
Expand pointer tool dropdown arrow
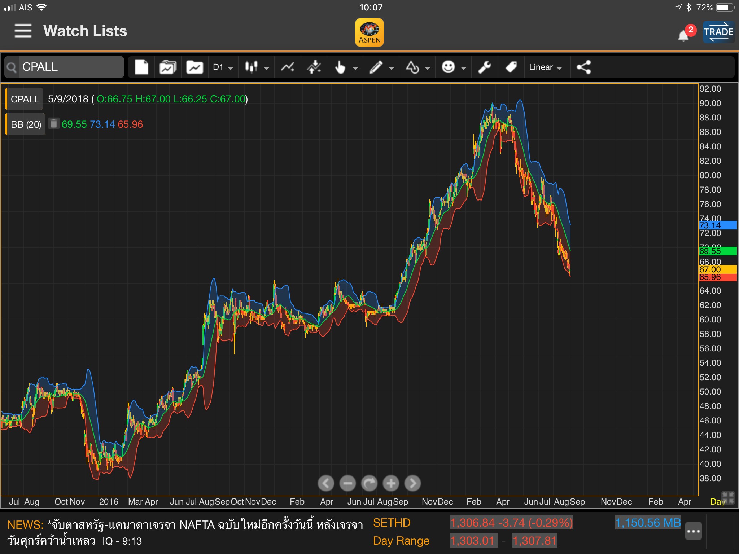[x=355, y=68]
